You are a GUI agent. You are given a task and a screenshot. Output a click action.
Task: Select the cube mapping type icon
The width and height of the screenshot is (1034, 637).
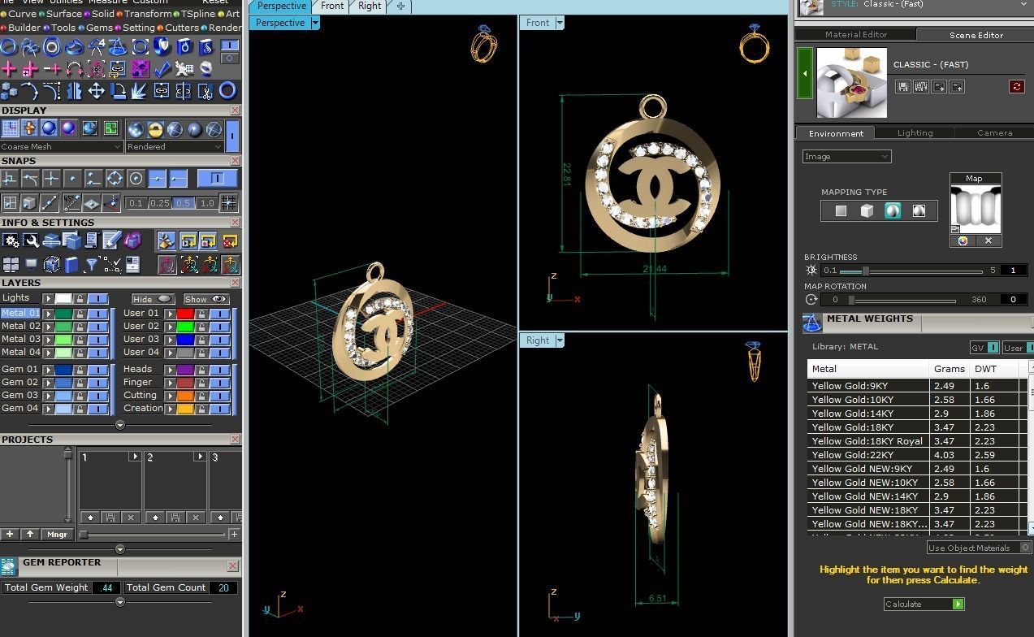(867, 210)
